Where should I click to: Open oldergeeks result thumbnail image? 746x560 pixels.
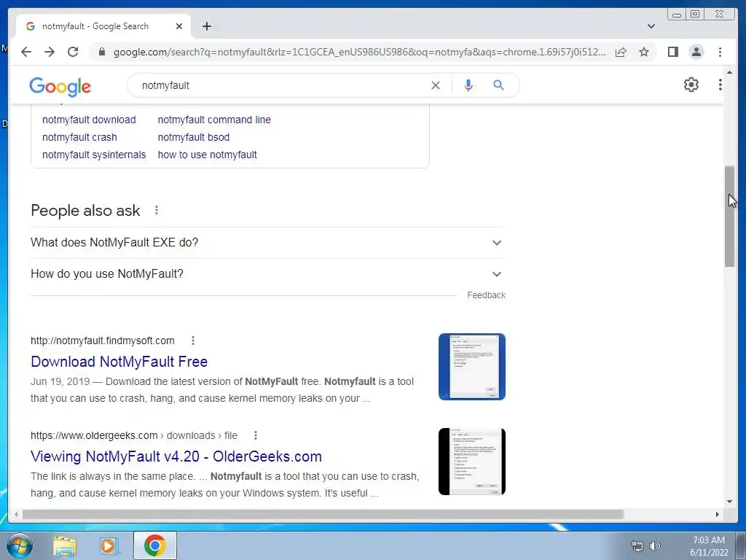pyautogui.click(x=472, y=462)
